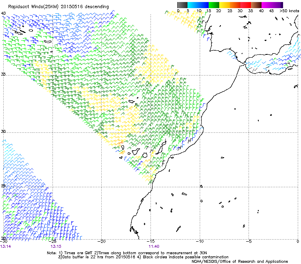Screen dimensions: 301x264
Task: Click the NOAA/NESDIS Office of Research credit
Action: (x=240, y=262)
